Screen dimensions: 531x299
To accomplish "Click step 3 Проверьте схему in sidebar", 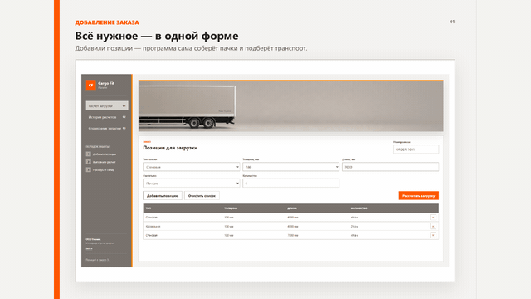I will (100, 169).
